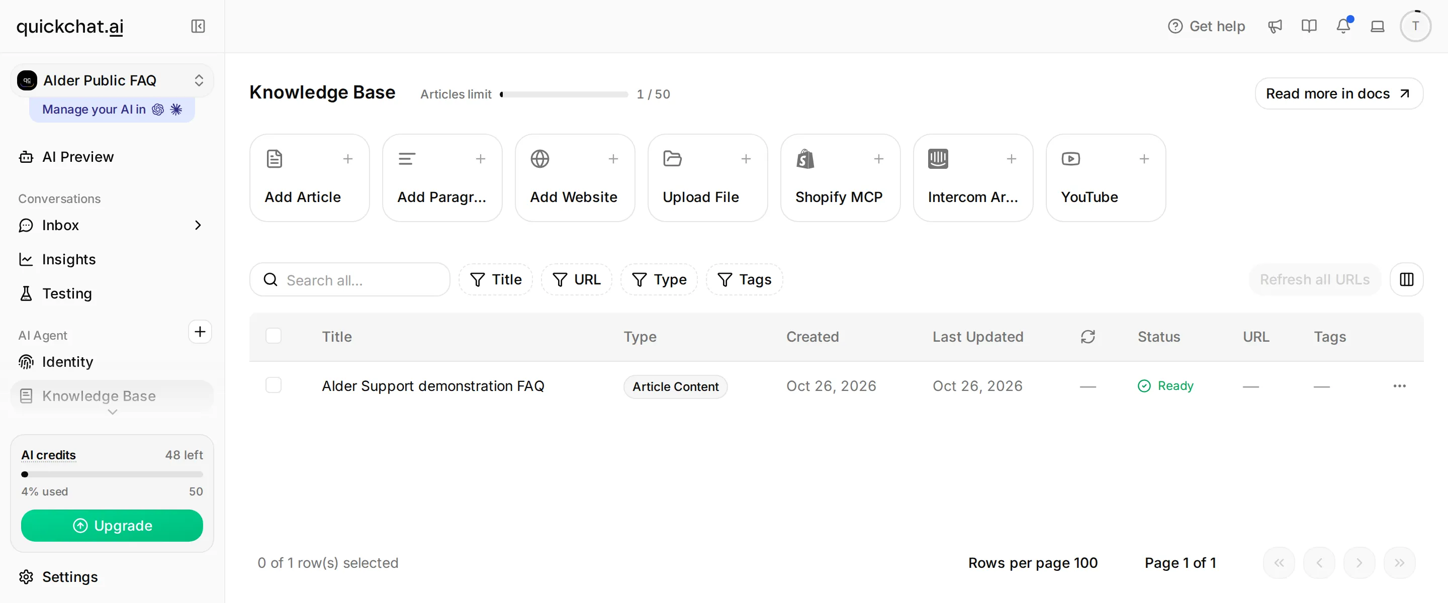
Task: Toggle column visibility icon button
Action: 1406,279
